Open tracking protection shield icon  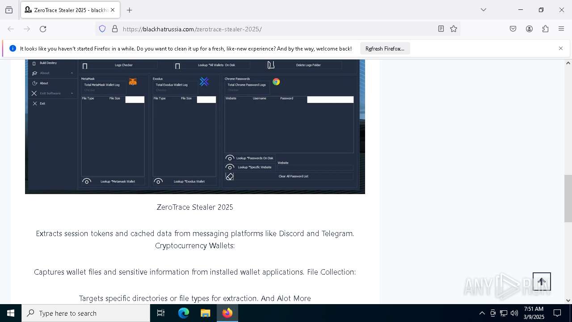[x=102, y=29]
